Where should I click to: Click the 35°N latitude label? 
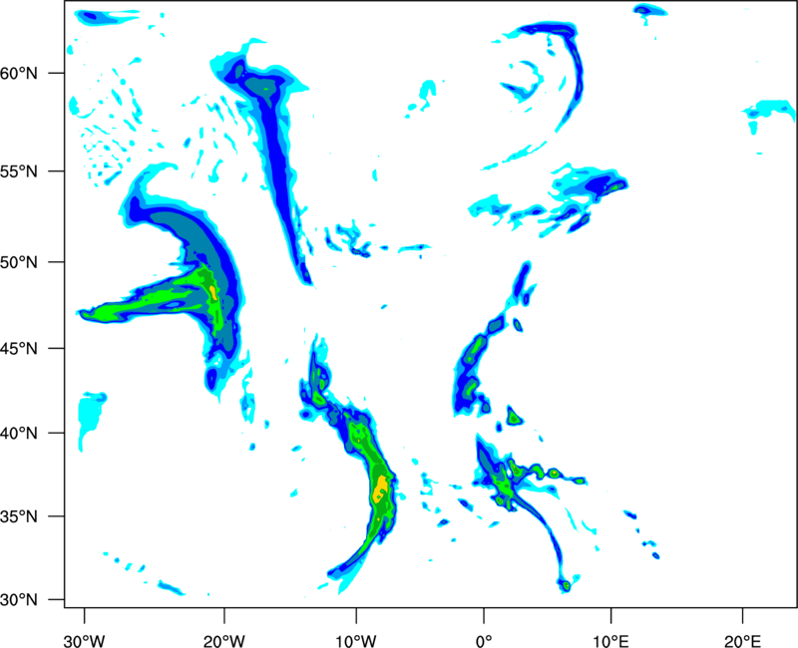(x=19, y=516)
